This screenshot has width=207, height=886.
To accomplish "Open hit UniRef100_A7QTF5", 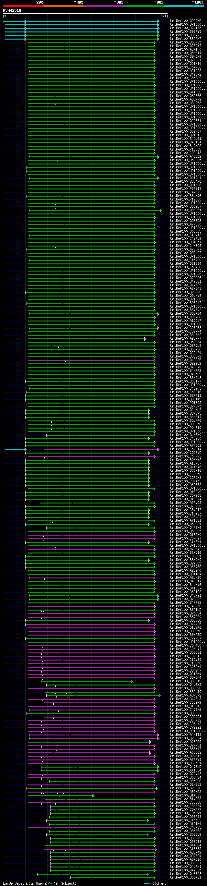I will [x=186, y=28].
